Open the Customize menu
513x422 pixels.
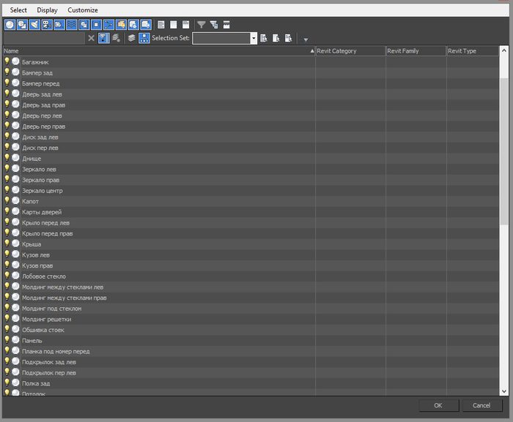tap(83, 10)
